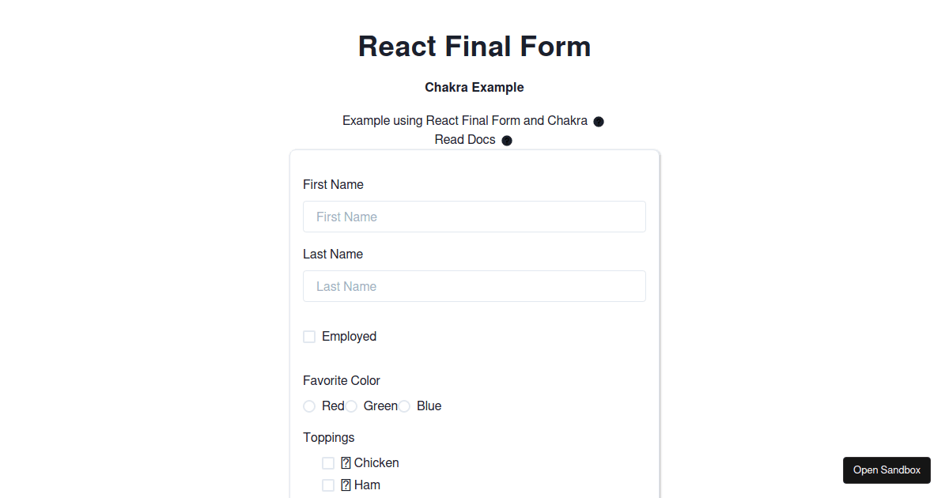Click the React Final Form heading
949x498 pixels.
click(475, 46)
